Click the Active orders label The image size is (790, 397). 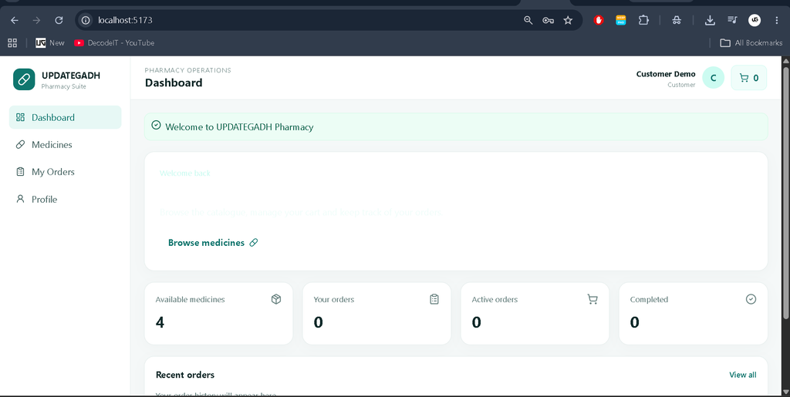(x=495, y=299)
